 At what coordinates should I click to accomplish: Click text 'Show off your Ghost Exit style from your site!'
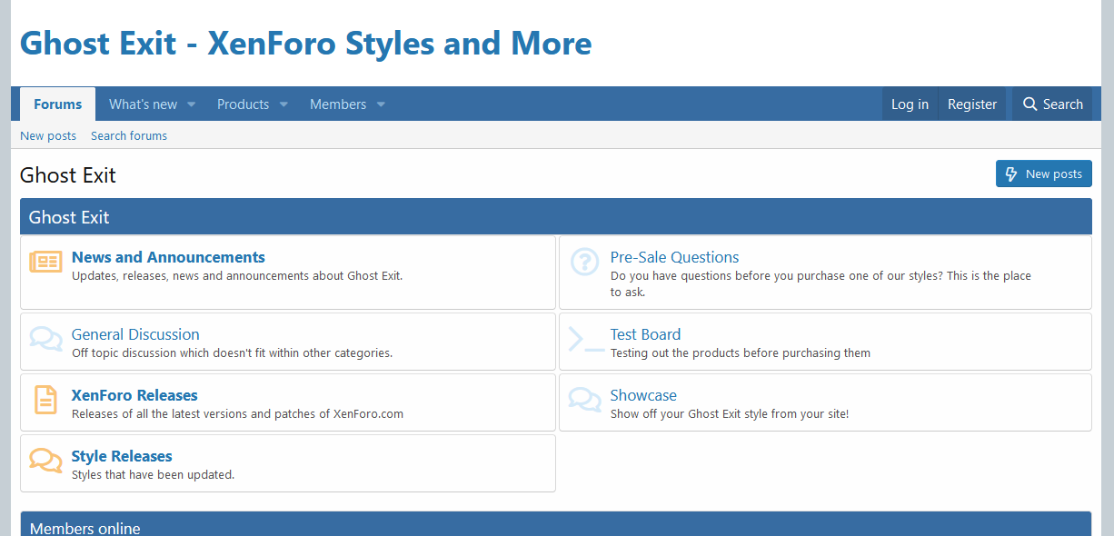pos(730,414)
